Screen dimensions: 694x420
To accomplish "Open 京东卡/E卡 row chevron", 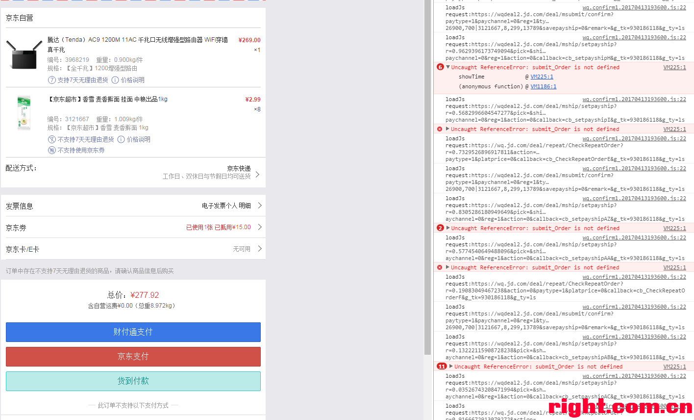I will point(260,249).
